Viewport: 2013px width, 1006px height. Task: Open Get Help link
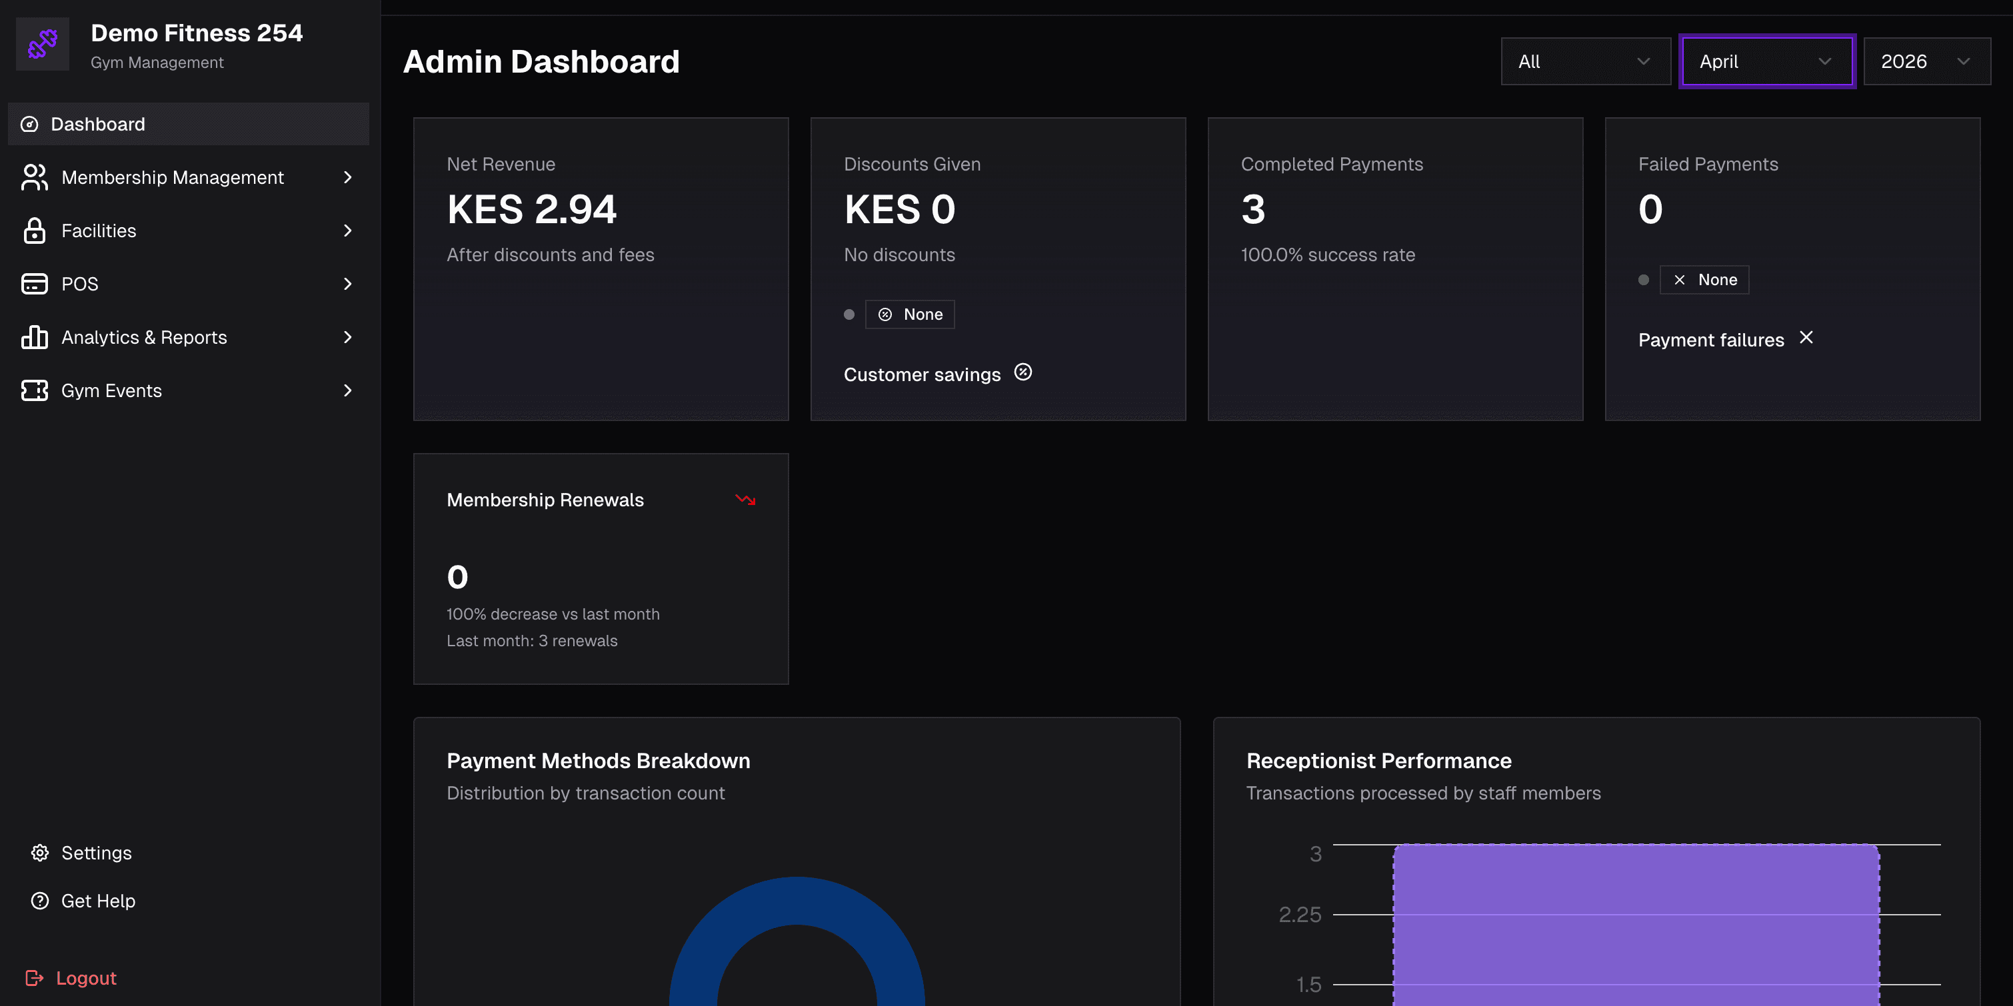coord(83,901)
